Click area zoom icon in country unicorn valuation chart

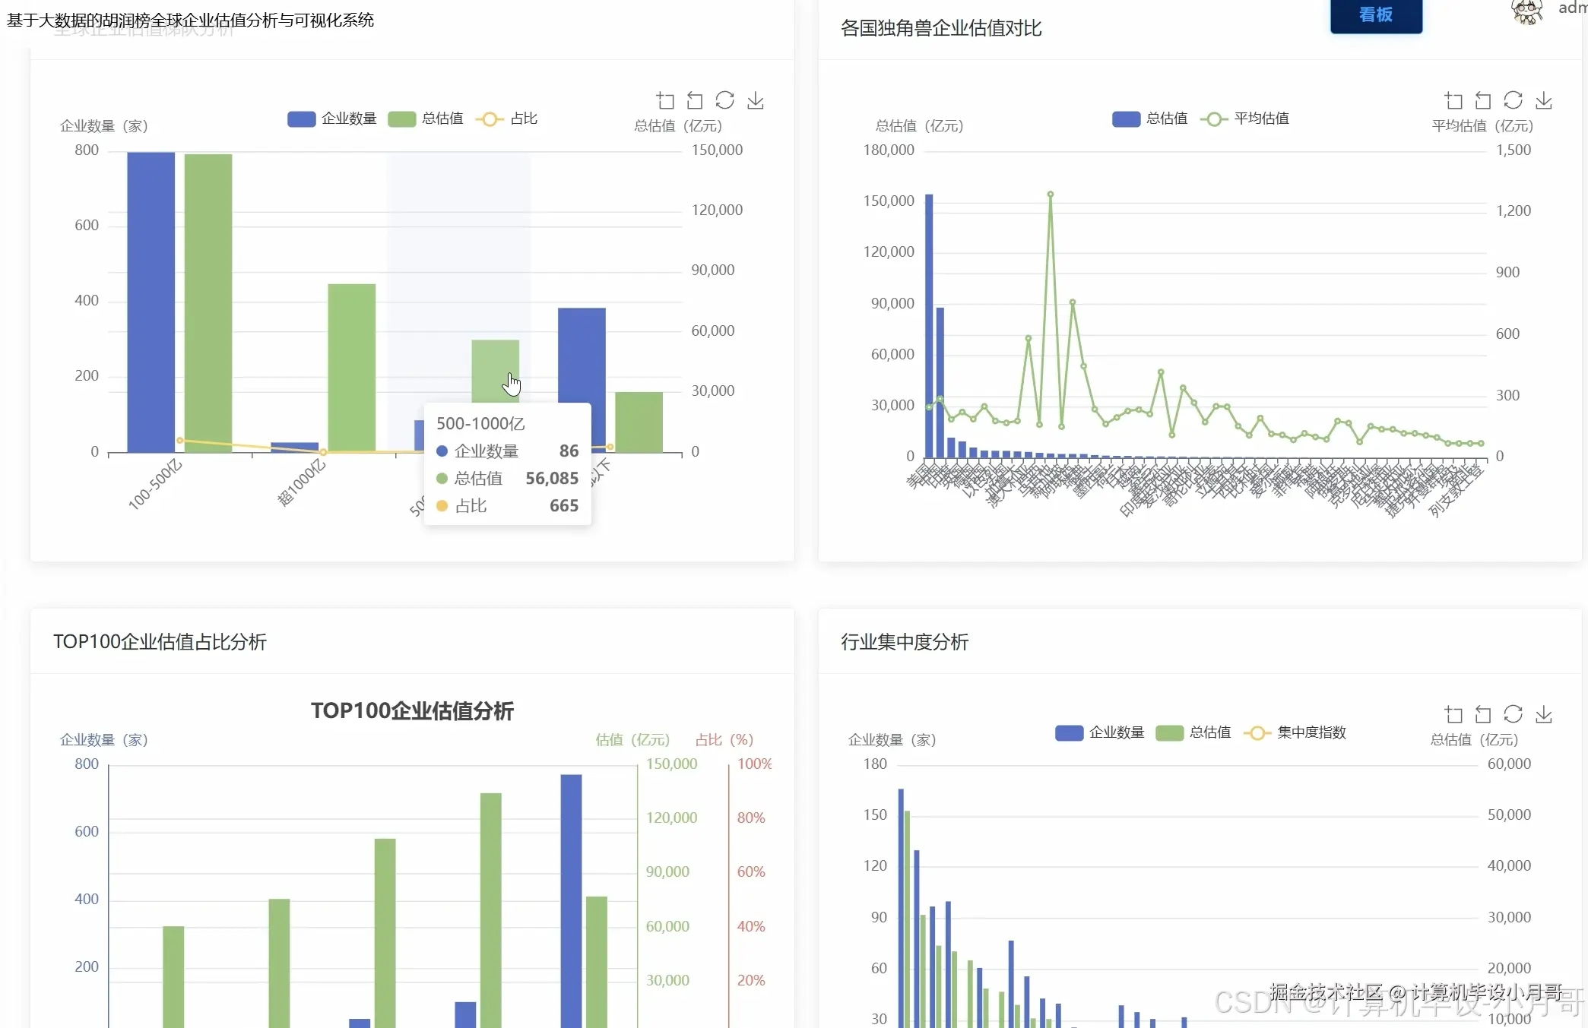[x=1453, y=100]
